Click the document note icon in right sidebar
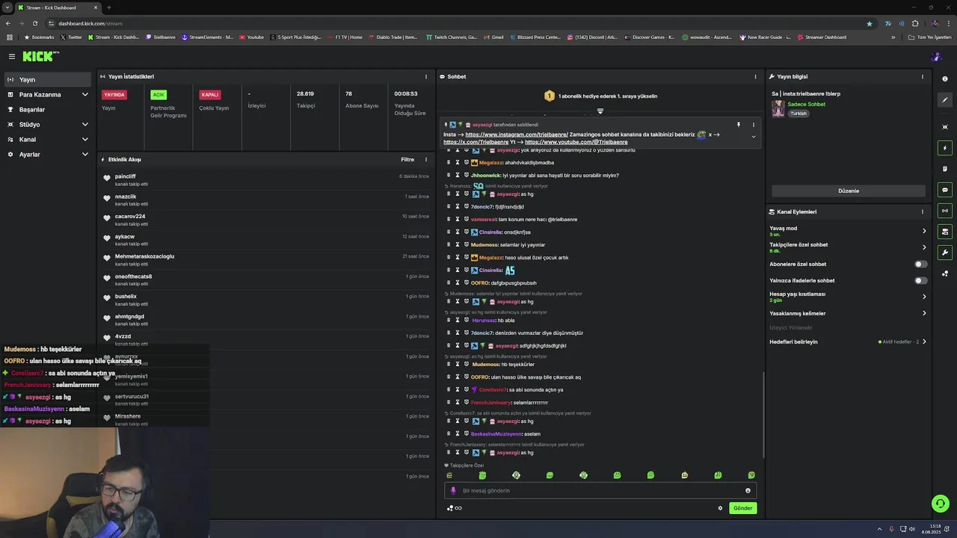The height and width of the screenshot is (538, 957). click(945, 169)
